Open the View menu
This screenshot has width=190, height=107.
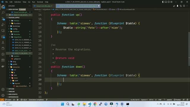tap(24, 2)
